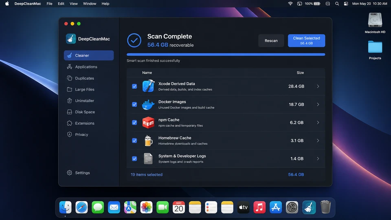Open FaceTime in the dock
This screenshot has width=391, height=220.
pyautogui.click(x=163, y=207)
